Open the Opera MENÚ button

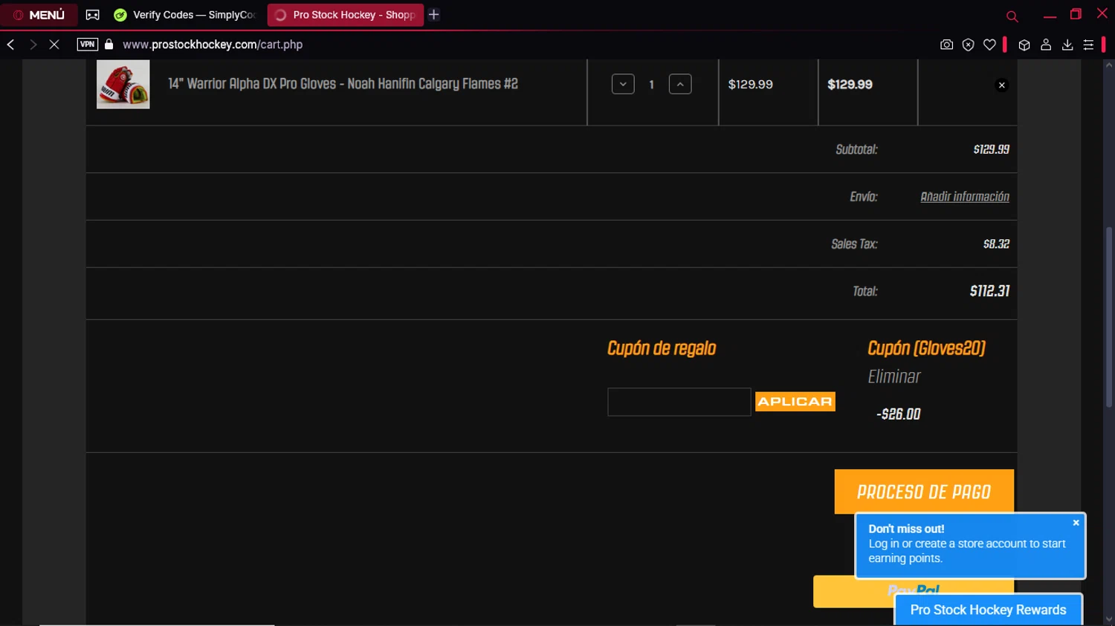click(39, 15)
